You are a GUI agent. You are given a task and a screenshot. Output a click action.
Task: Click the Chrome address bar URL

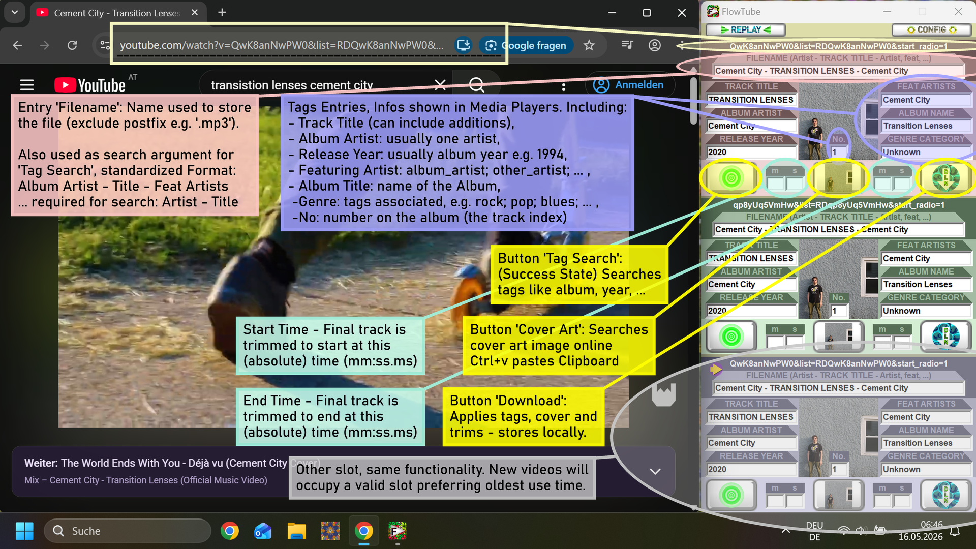pyautogui.click(x=282, y=45)
